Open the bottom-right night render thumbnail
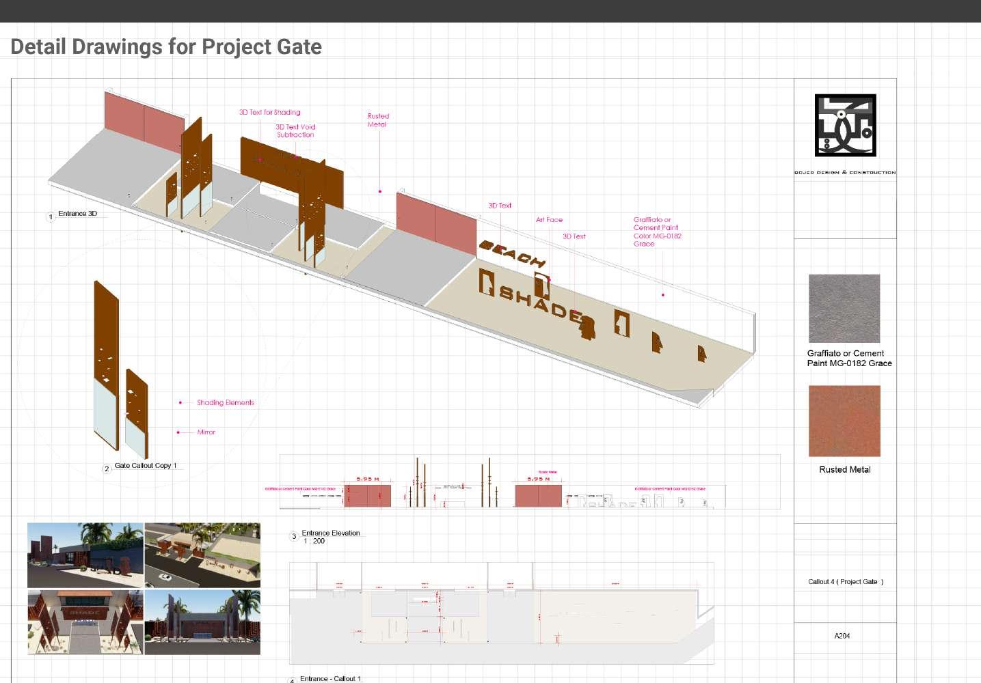This screenshot has width=981, height=683. click(202, 622)
